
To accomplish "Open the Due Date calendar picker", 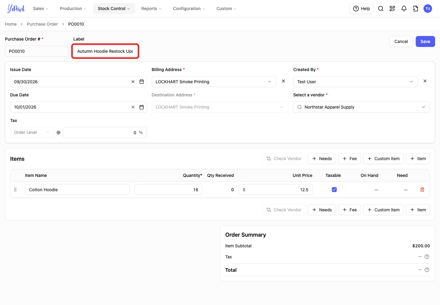I will tap(141, 107).
